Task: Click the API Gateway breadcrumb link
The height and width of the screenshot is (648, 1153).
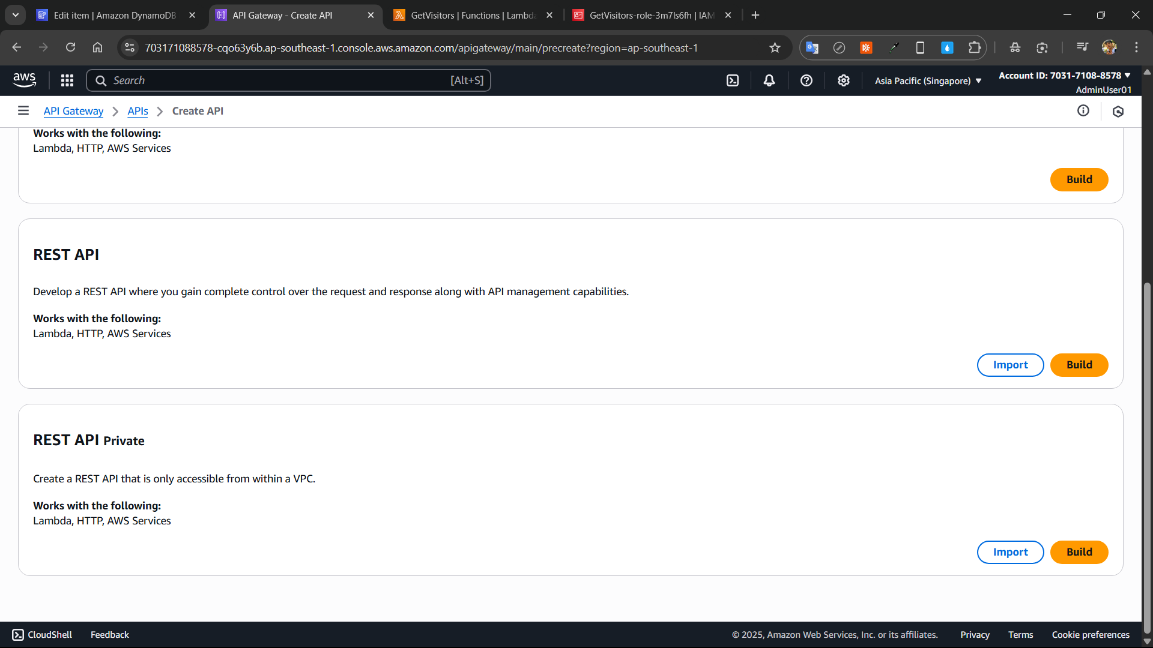Action: click(73, 111)
